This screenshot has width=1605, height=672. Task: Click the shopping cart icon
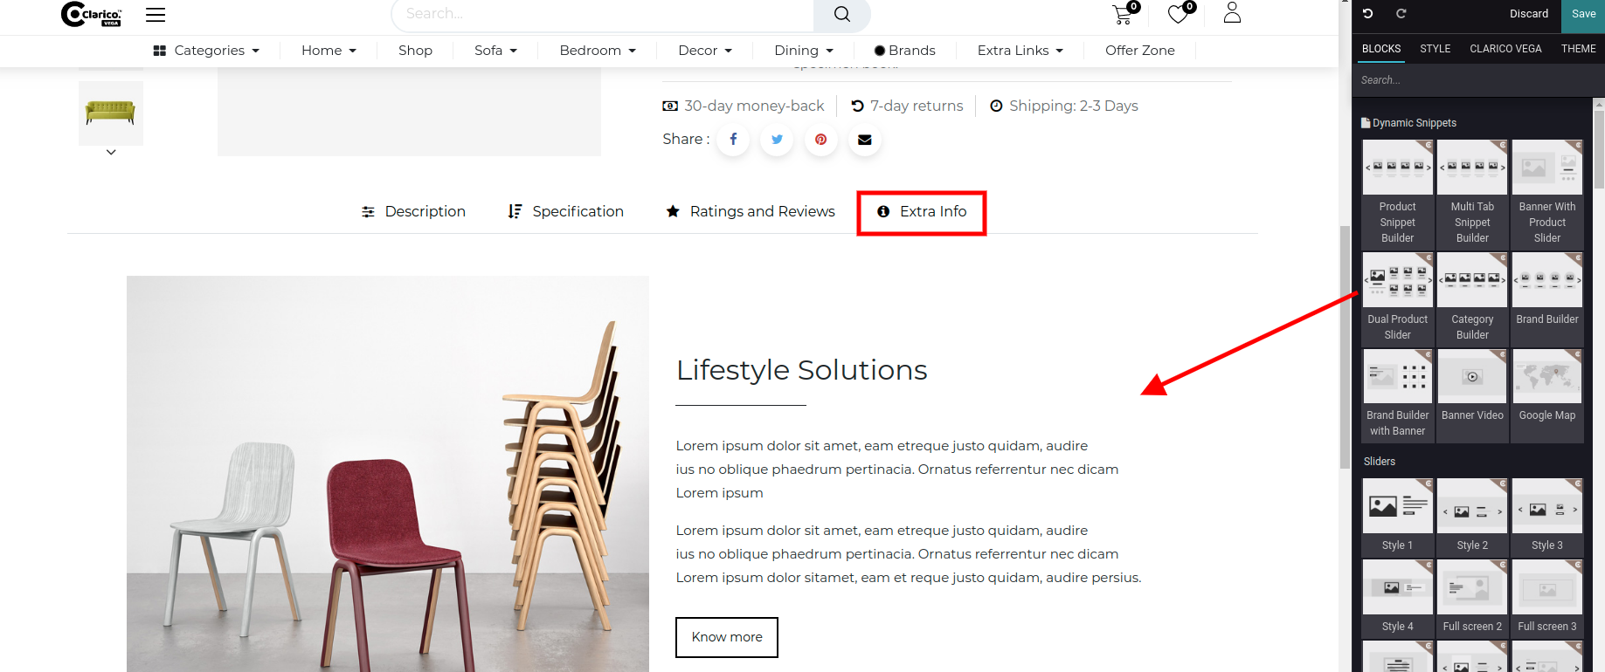(1122, 14)
